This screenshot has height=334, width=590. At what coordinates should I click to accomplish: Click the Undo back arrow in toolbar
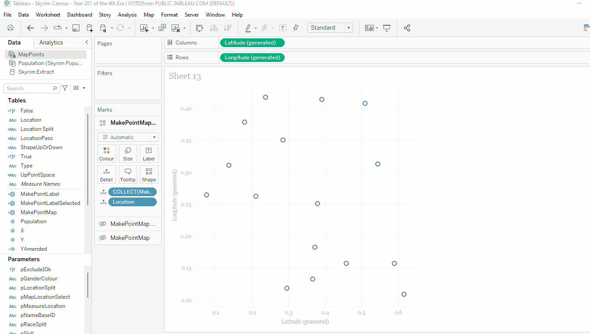(31, 28)
